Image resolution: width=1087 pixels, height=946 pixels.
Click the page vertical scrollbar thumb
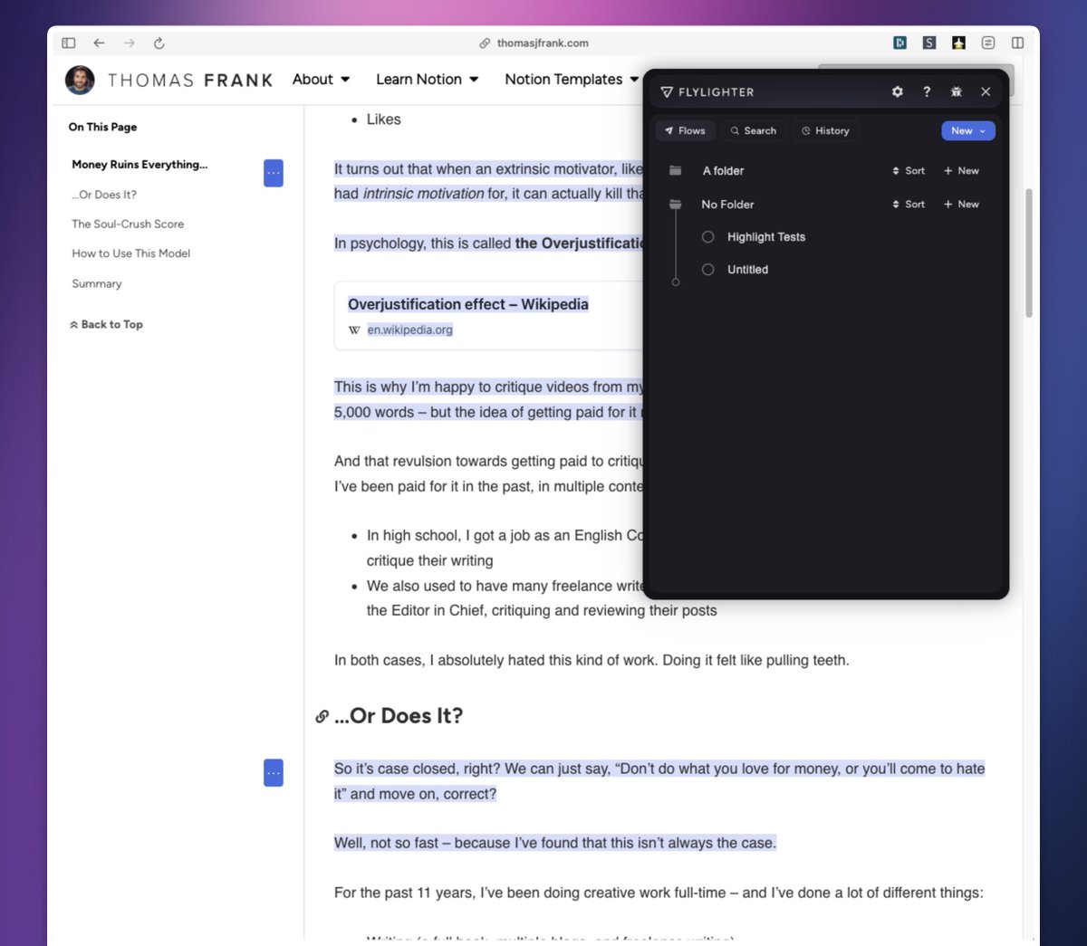[x=1029, y=253]
